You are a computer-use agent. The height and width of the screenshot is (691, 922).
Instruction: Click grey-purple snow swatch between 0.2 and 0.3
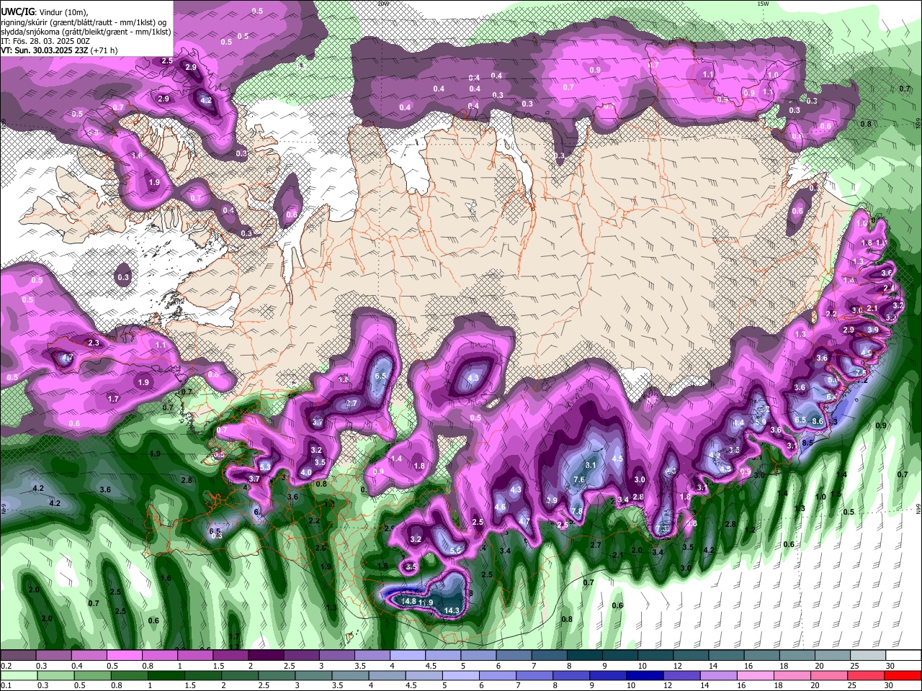[18, 656]
